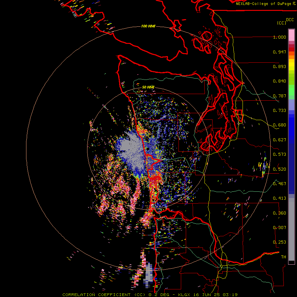Click the 0.2 DEG elevation text
Image resolution: width=297 pixels, height=297 pixels.
[x=159, y=295]
